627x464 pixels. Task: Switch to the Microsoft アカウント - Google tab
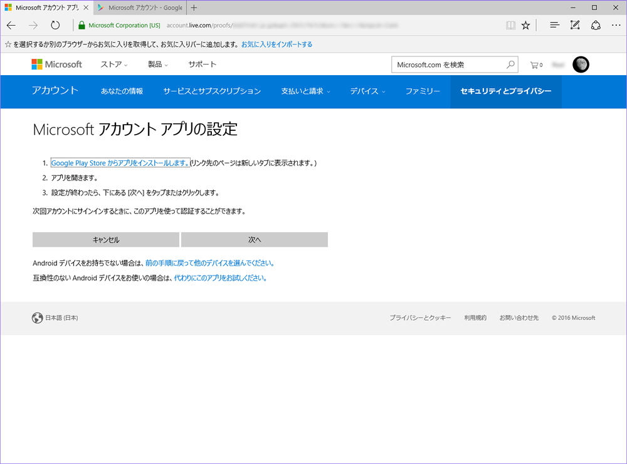tap(140, 8)
